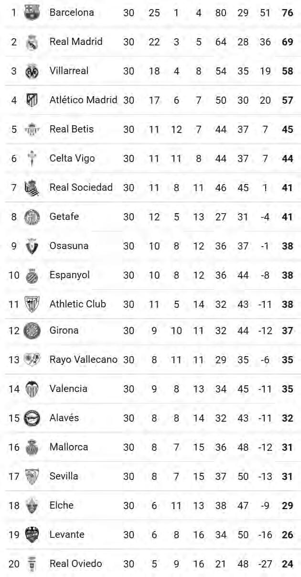This screenshot has width=301, height=577.
Task: Open the Elche team page link
Action: 61,505
